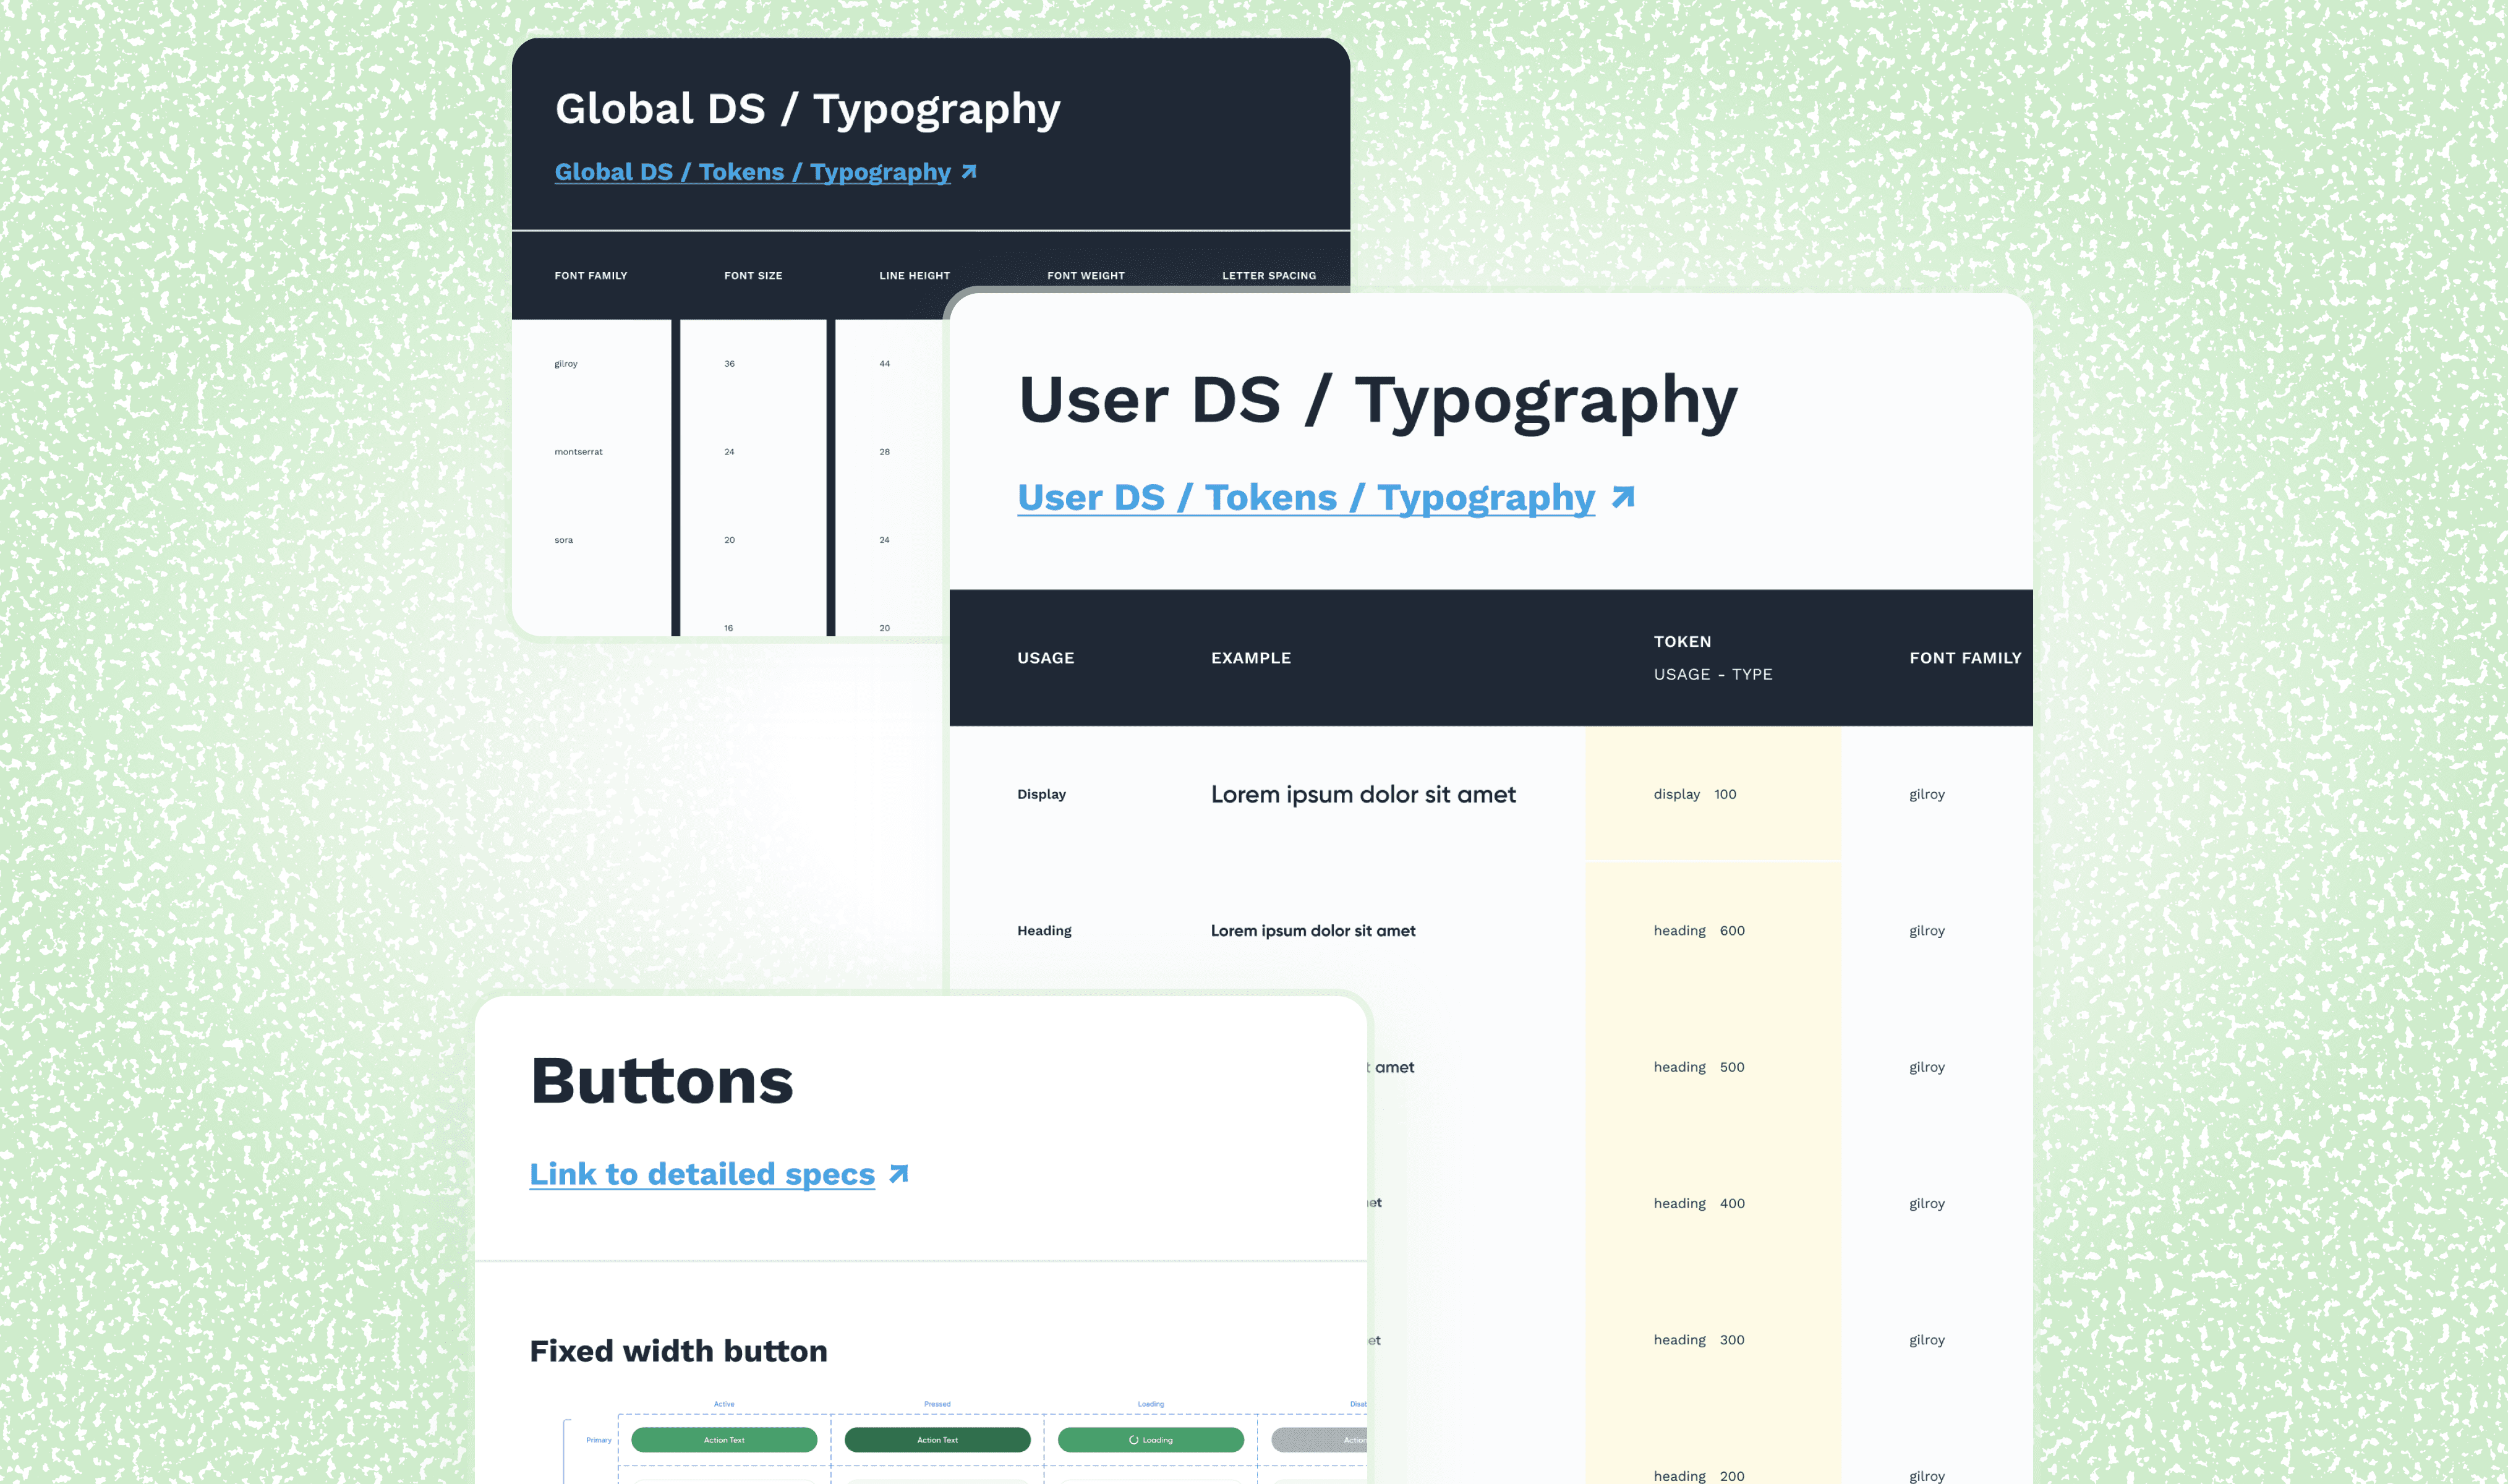This screenshot has height=1484, width=2508.
Task: Click arrow icon beside Global DS Tokens link
Action: click(x=968, y=172)
